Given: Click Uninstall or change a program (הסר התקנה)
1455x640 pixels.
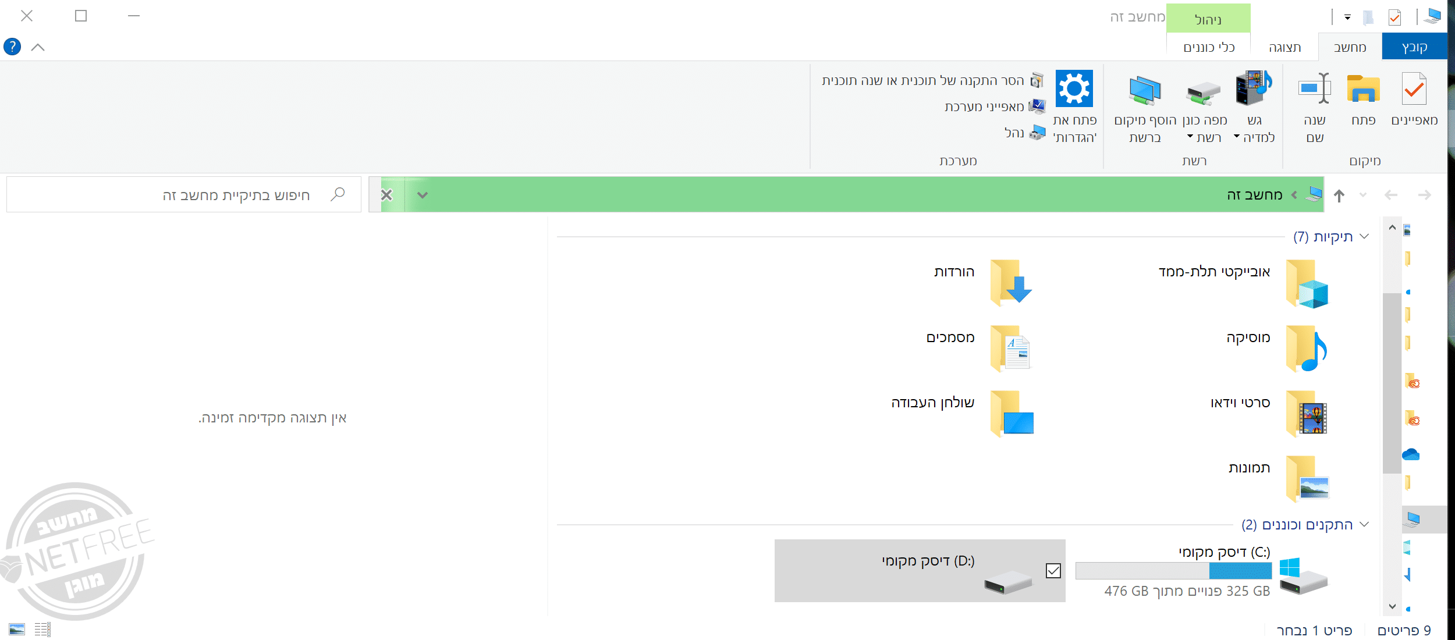Looking at the screenshot, I should pos(932,80).
